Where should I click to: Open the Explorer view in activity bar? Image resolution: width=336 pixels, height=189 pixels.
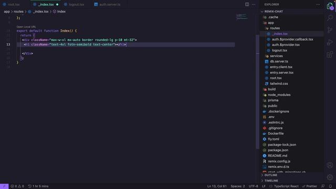click(x=330, y=6)
